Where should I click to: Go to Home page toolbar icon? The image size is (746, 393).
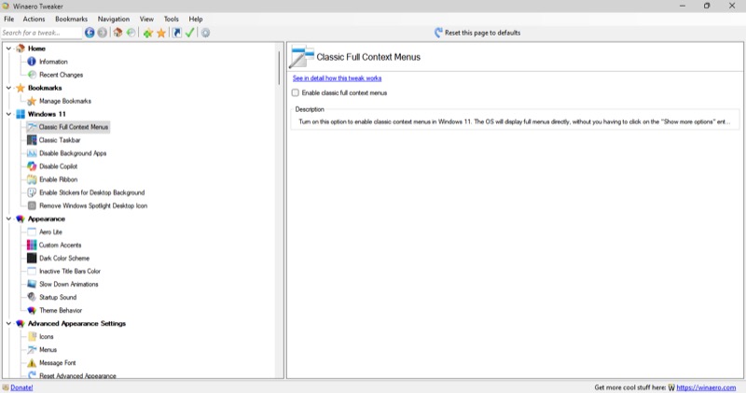click(117, 33)
